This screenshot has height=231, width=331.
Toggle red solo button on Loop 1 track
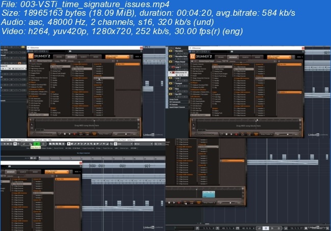(x=173, y=67)
